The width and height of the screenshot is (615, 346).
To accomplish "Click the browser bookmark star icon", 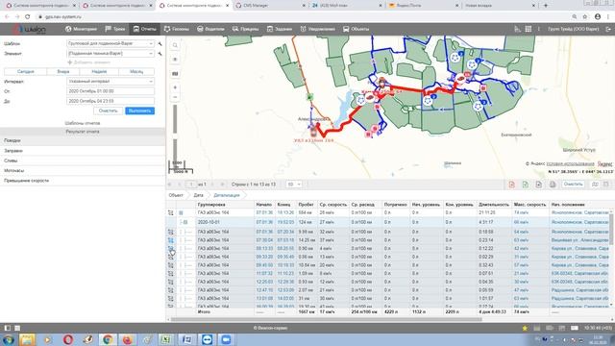I will (585, 17).
